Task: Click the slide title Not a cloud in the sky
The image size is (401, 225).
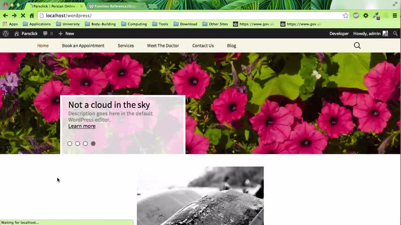Action: tap(109, 105)
